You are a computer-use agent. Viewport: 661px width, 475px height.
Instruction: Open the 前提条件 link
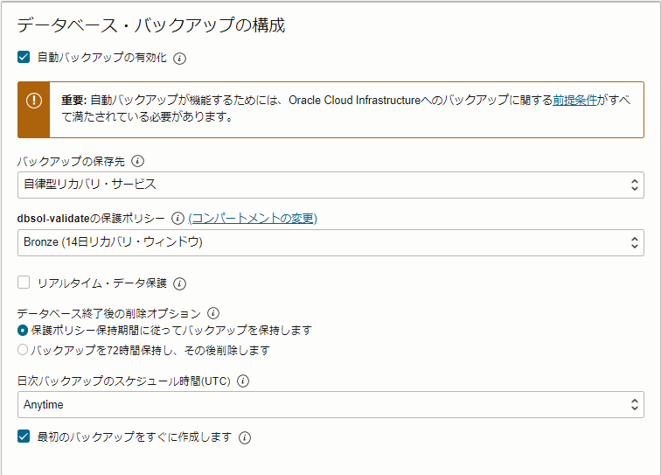click(574, 101)
